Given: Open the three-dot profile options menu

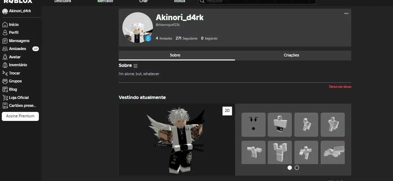Looking at the screenshot, I should 346,13.
